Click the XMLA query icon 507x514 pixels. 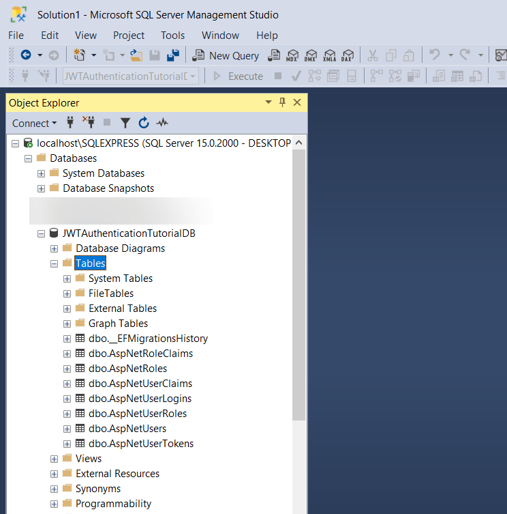coord(329,55)
